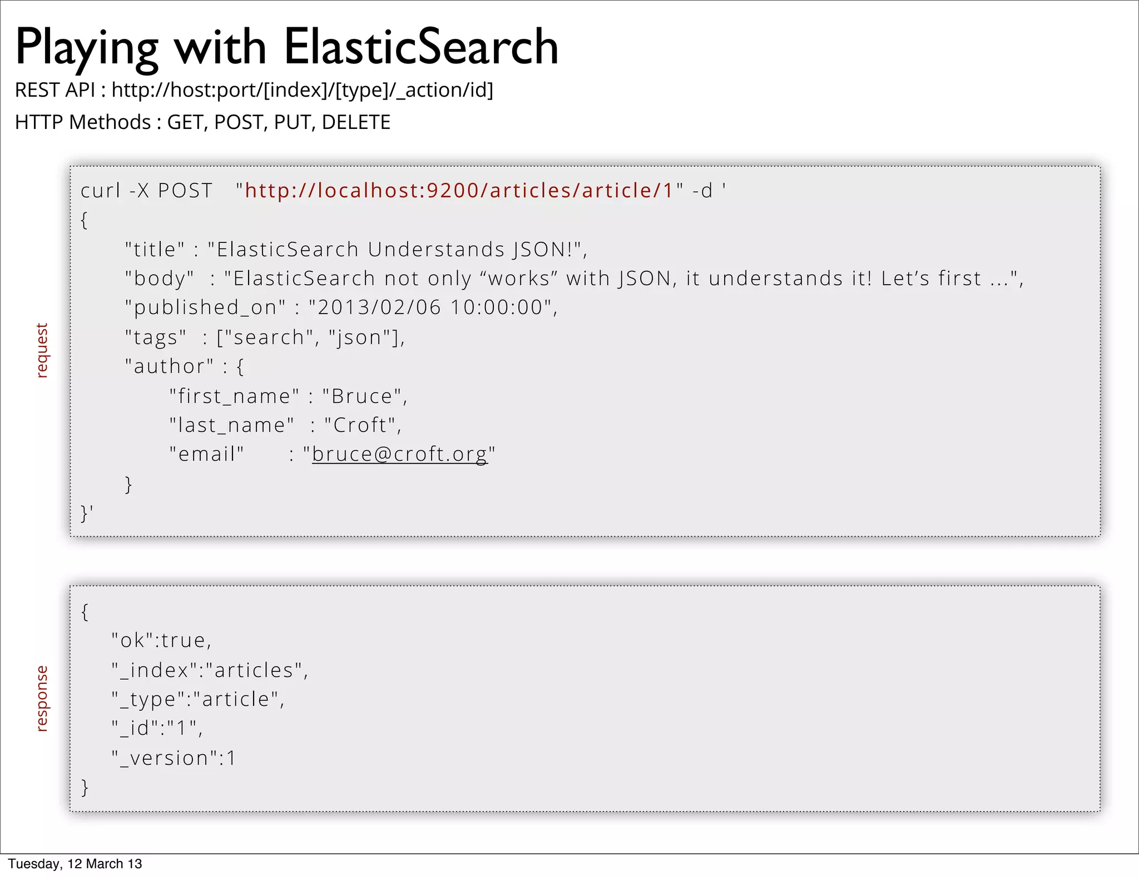Screen dimensions: 1139x876
Task: Click the REST API URL pattern line
Action: pyautogui.click(x=254, y=90)
